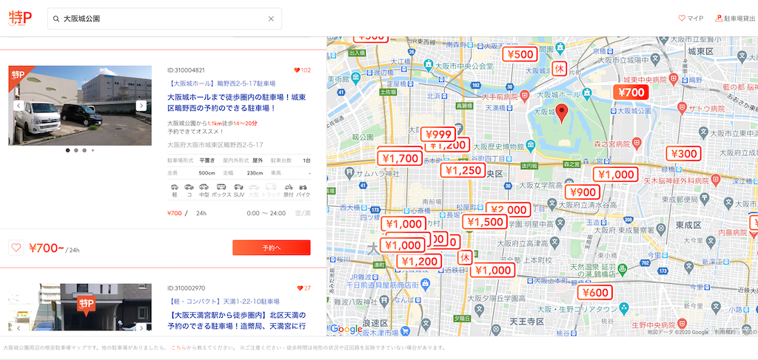758x360 pixels.
Task: Click the 予約へ reservation button
Action: pos(271,248)
